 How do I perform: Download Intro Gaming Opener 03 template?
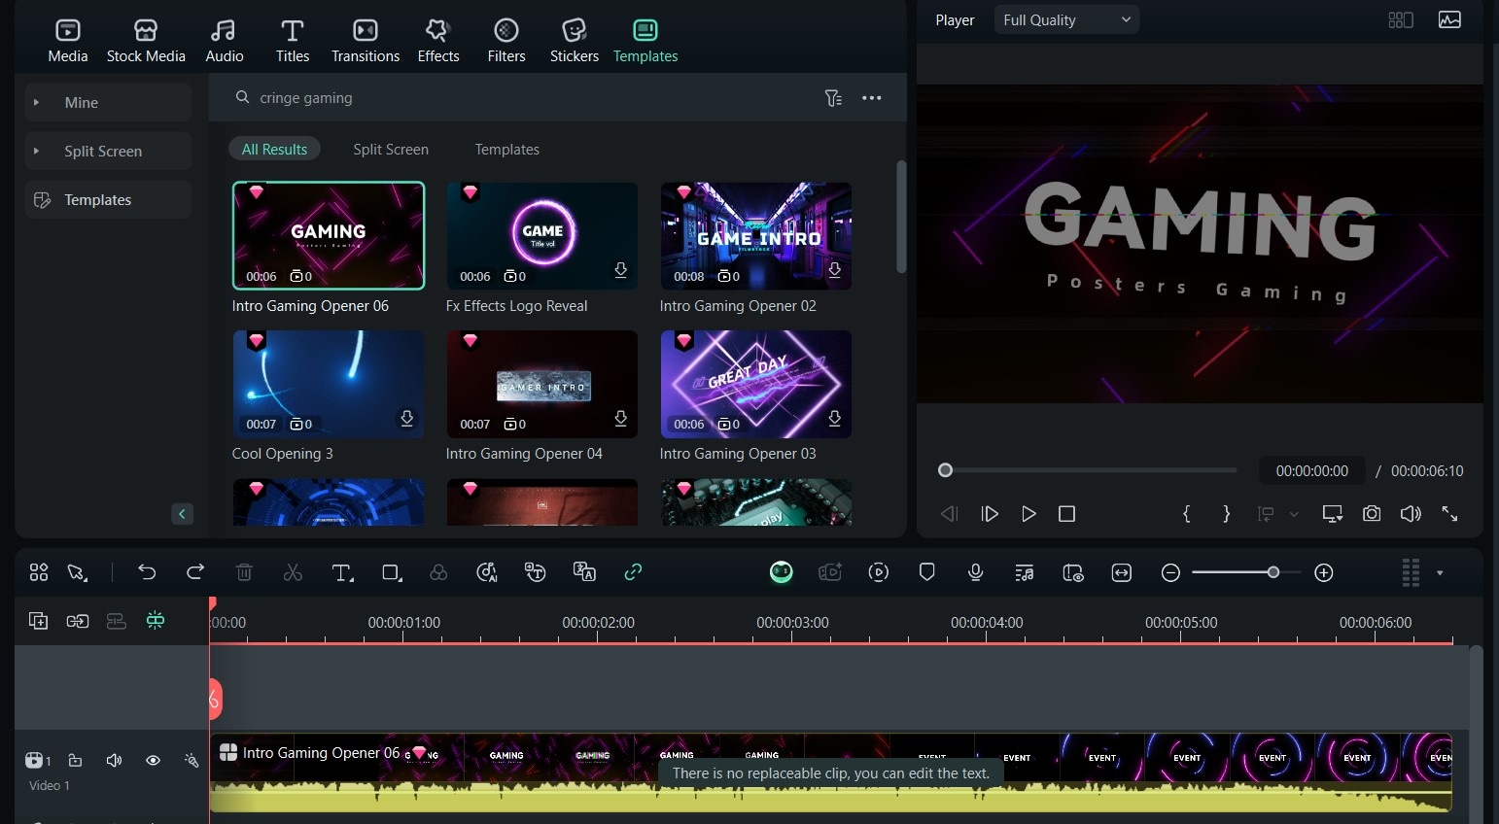834,418
